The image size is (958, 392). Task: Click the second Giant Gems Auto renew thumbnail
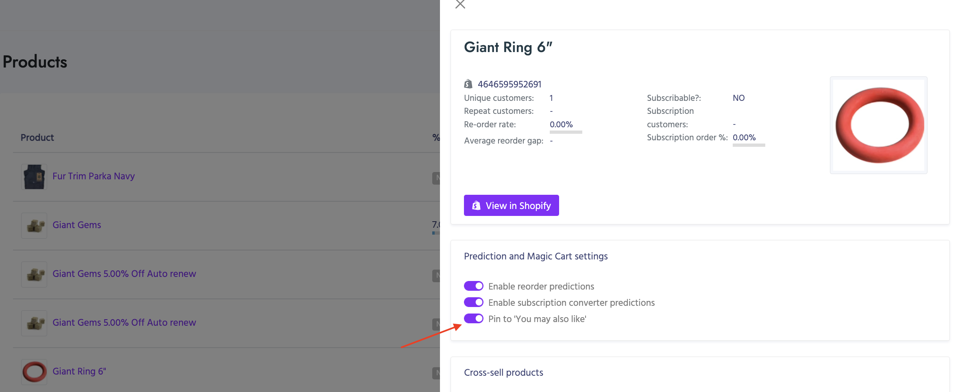[34, 323]
